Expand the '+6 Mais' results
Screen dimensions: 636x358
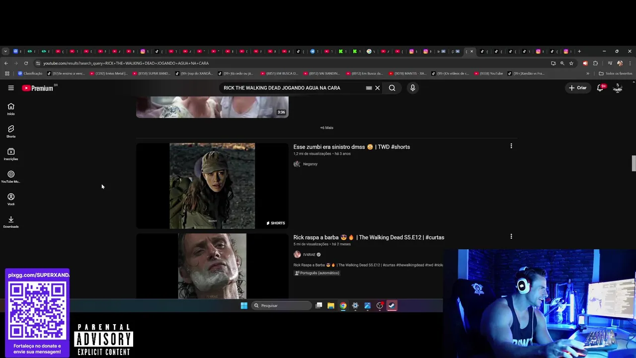click(326, 128)
